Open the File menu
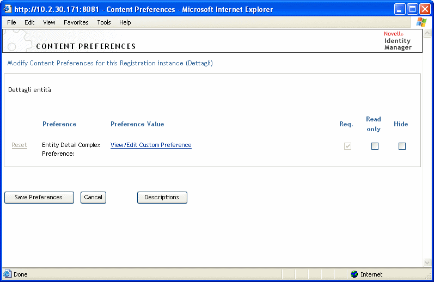This screenshot has width=434, height=282. coord(11,22)
